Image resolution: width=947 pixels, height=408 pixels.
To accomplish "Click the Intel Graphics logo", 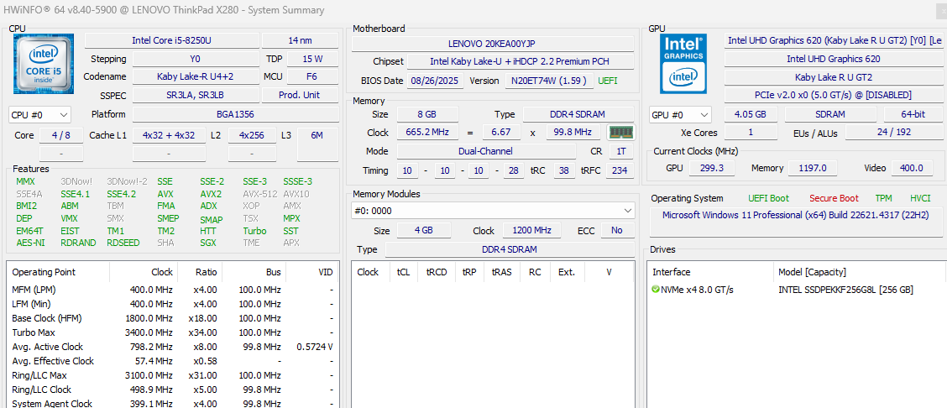I will tap(683, 64).
